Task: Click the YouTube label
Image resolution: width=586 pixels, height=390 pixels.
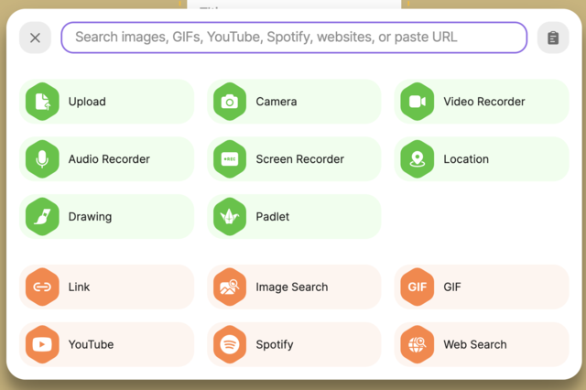Action: pos(91,344)
